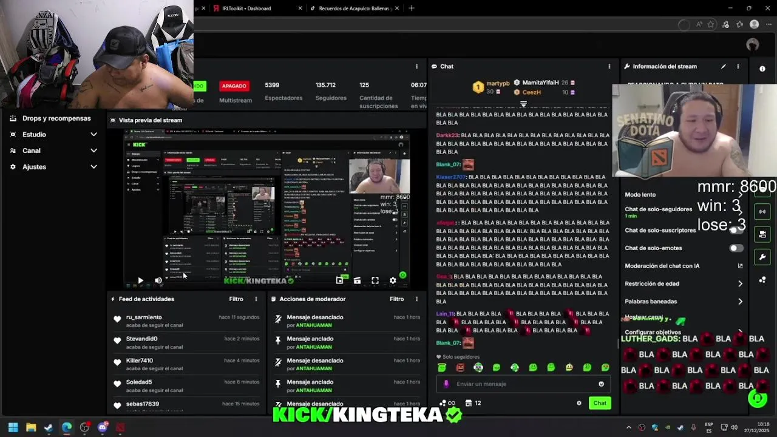
Task: Open the emoji picker in message box
Action: pos(602,384)
